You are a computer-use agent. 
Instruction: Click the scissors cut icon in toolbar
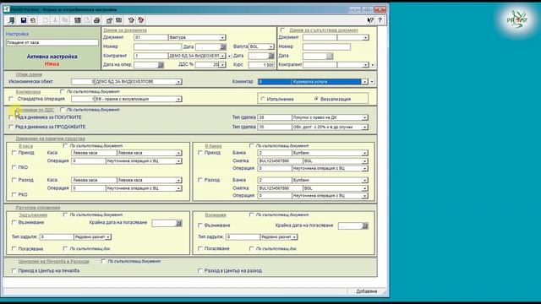pyautogui.click(x=55, y=20)
